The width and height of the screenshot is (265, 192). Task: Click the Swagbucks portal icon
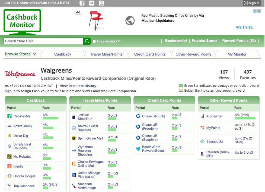pyautogui.click(x=202, y=141)
